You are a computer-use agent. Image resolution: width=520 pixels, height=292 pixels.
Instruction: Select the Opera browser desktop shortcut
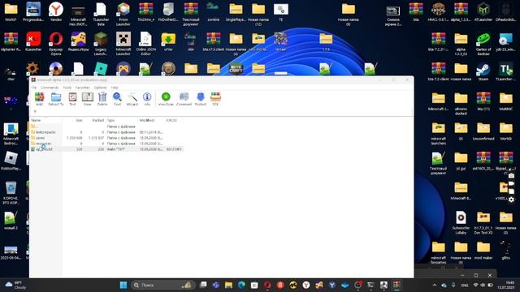click(x=56, y=44)
